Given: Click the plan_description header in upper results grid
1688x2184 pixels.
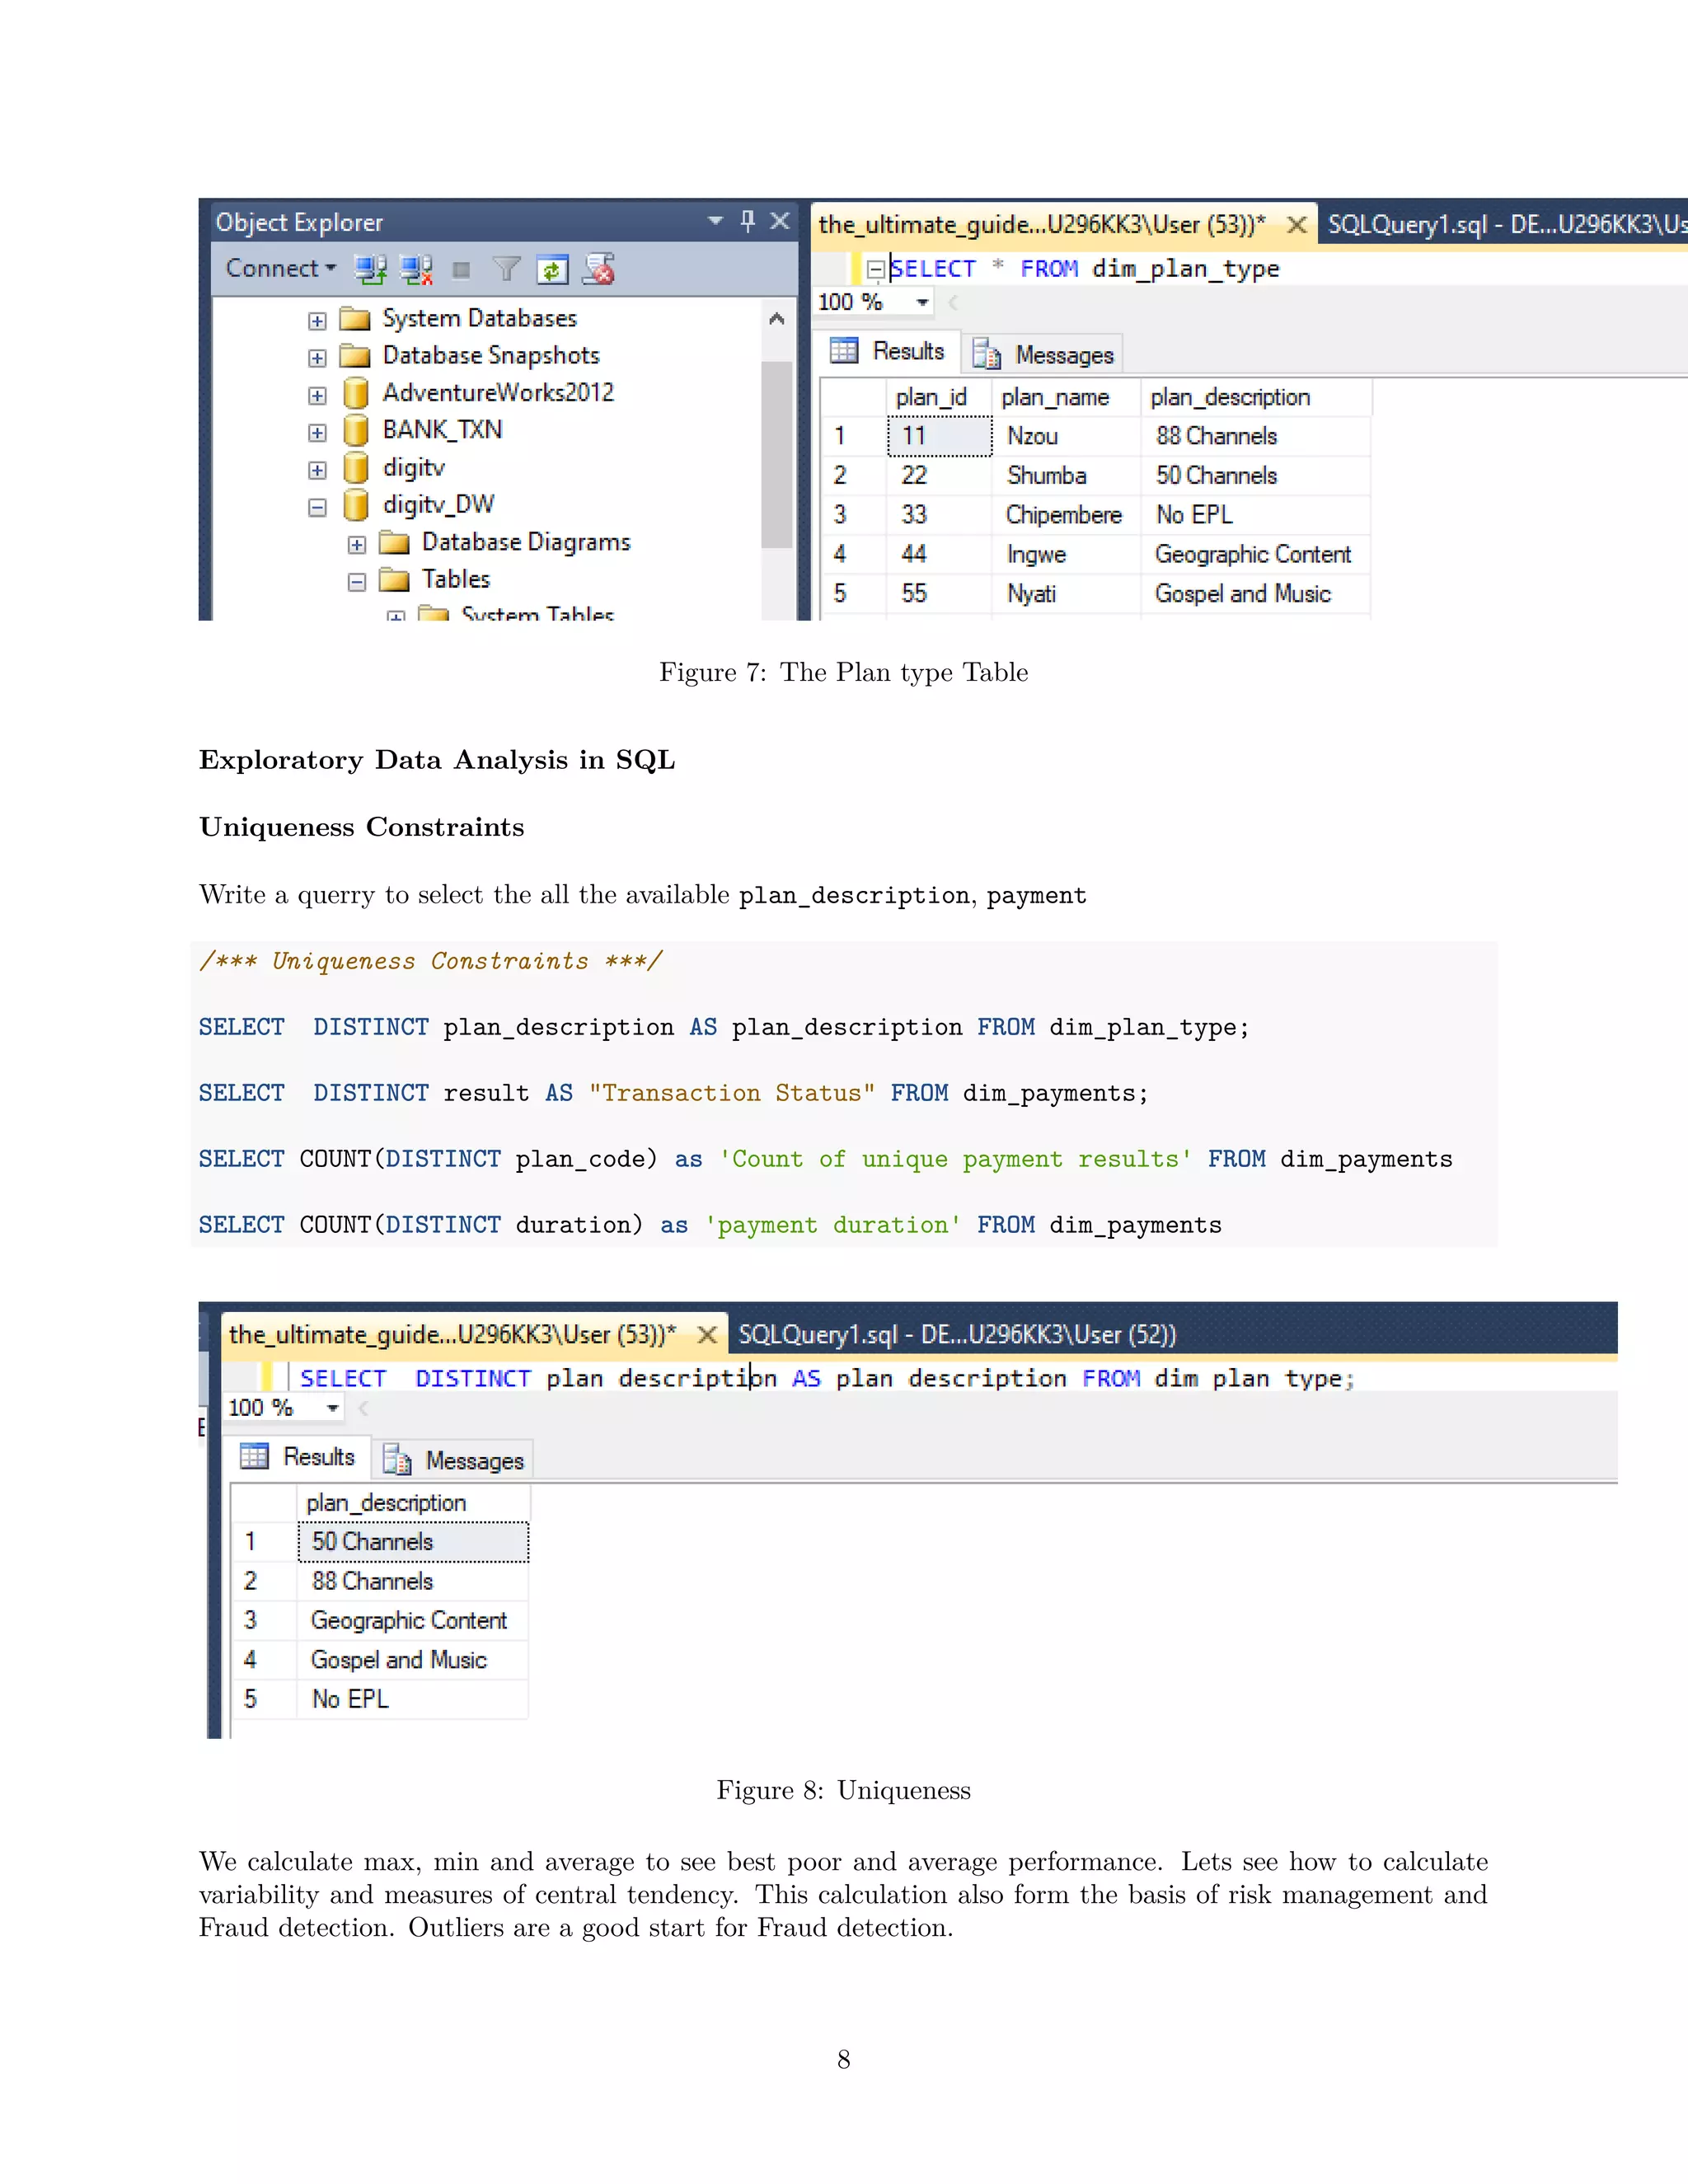Looking at the screenshot, I should point(1256,398).
